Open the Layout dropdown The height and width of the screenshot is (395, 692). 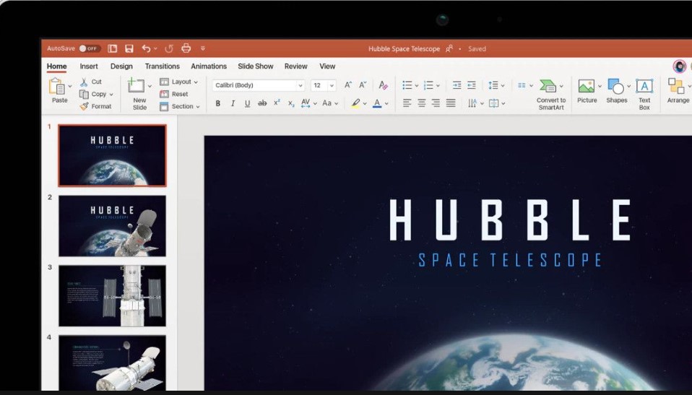[178, 82]
